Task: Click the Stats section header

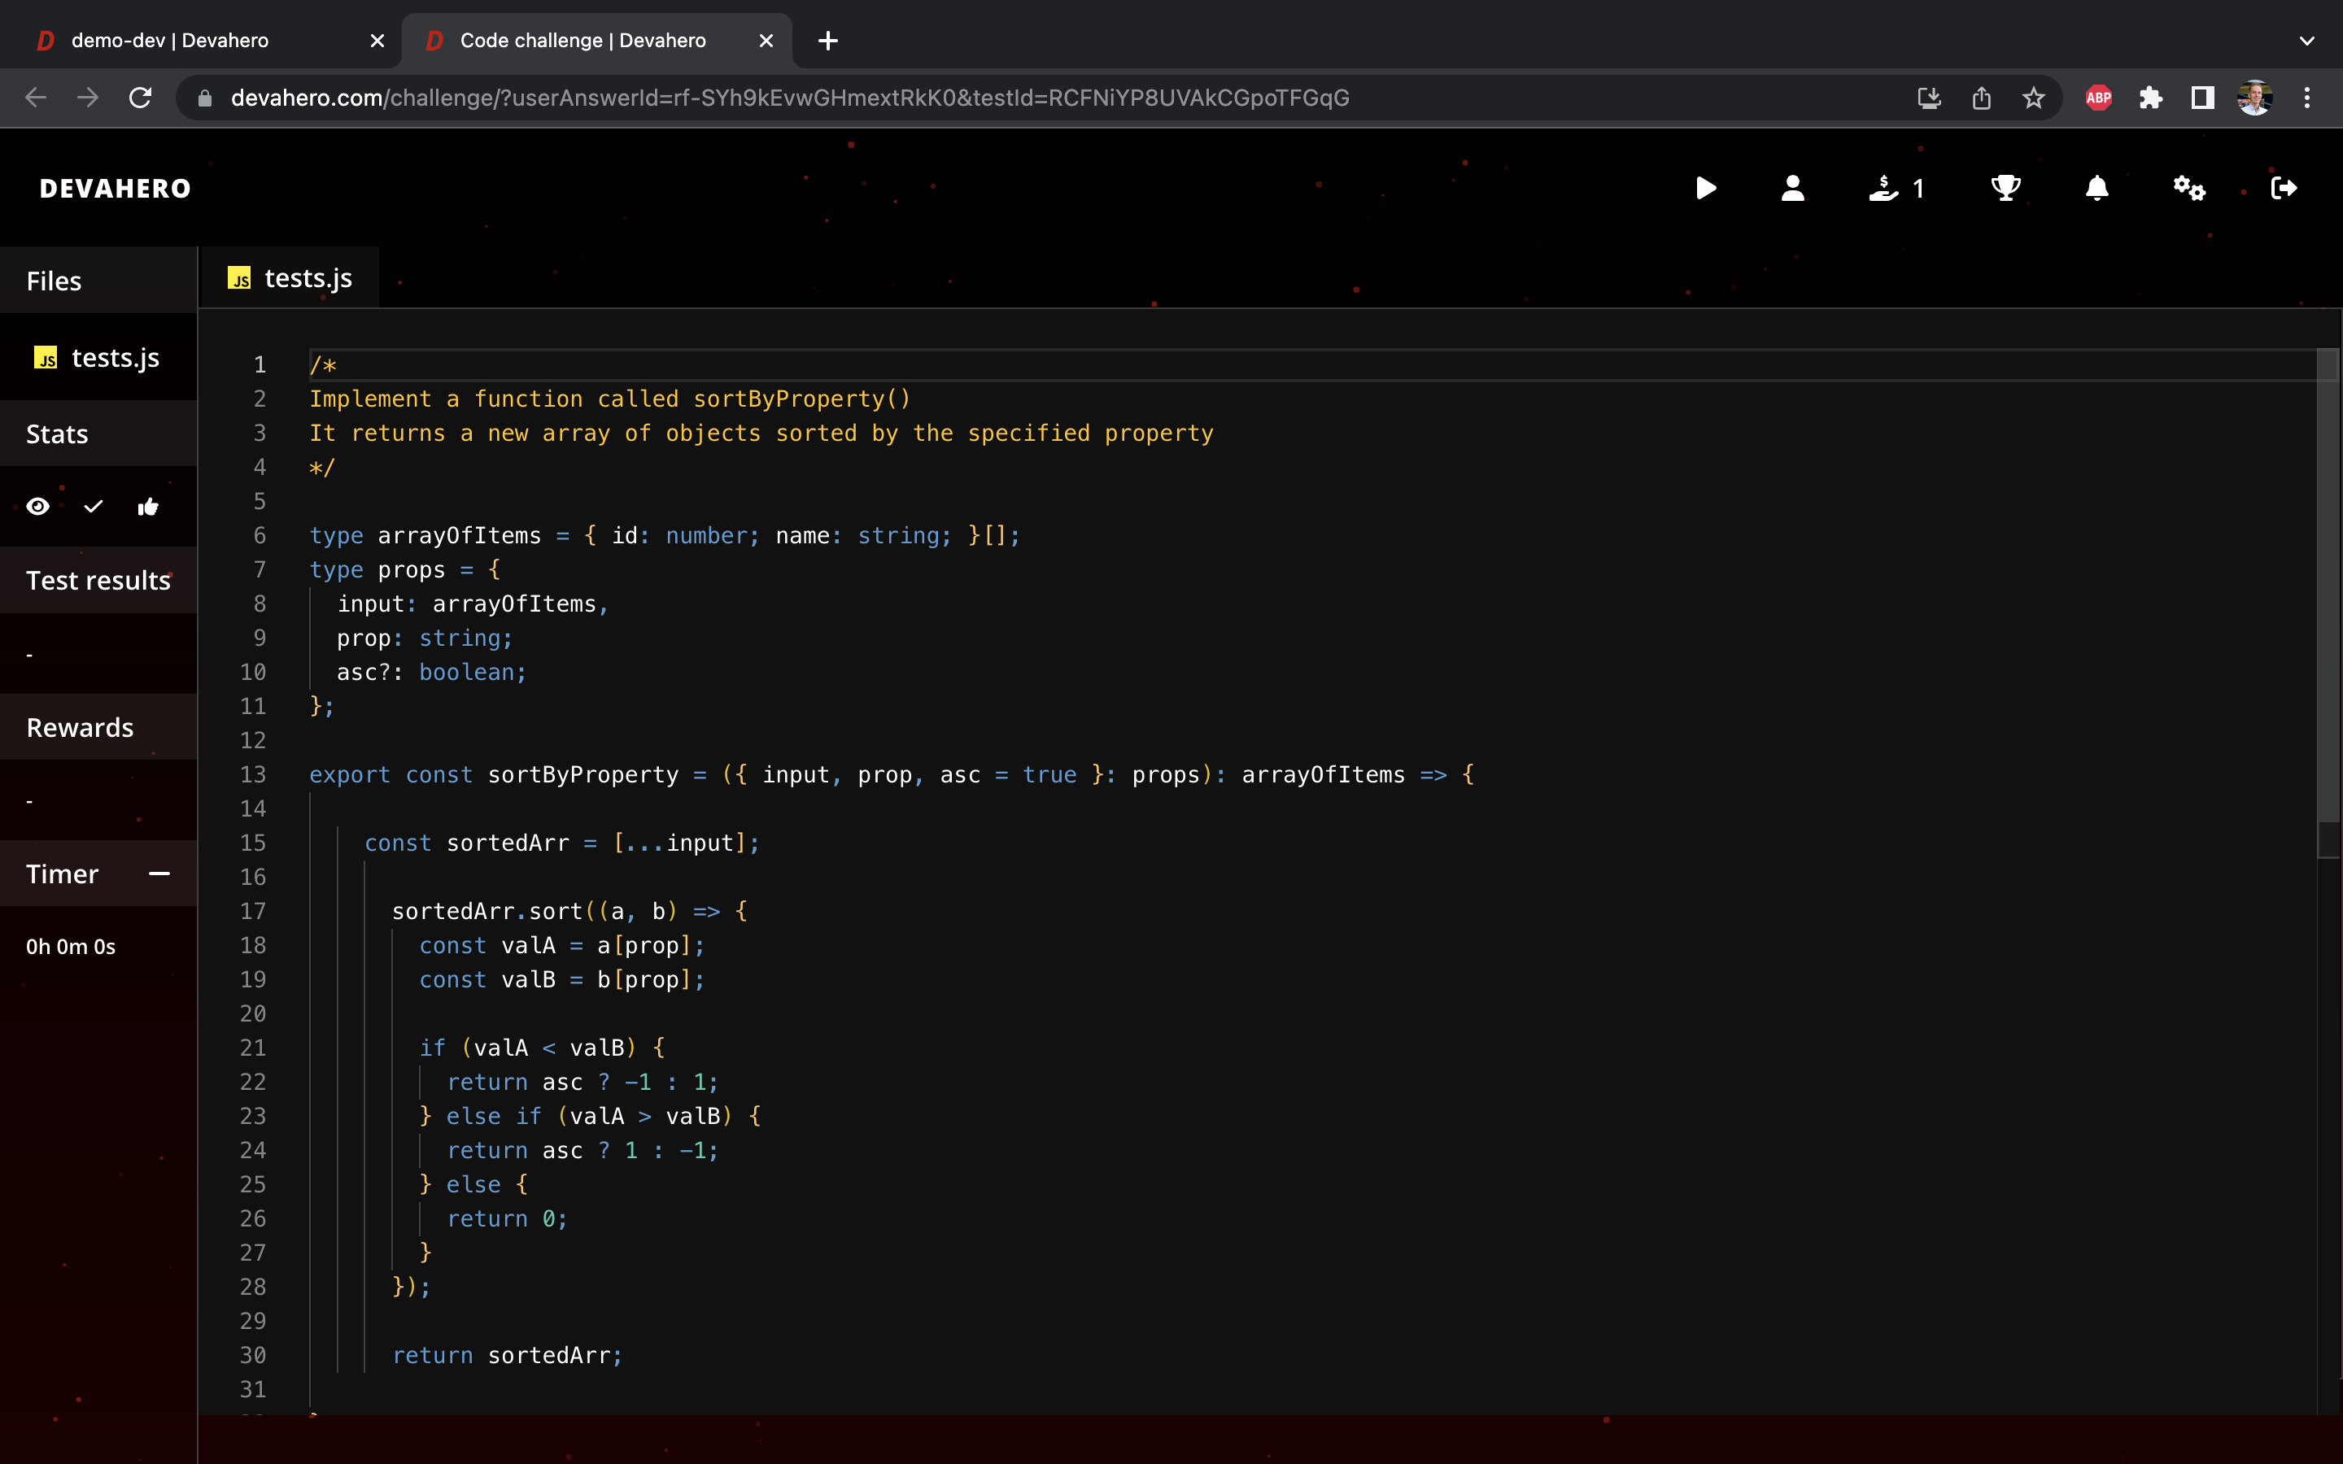Action: 98,434
